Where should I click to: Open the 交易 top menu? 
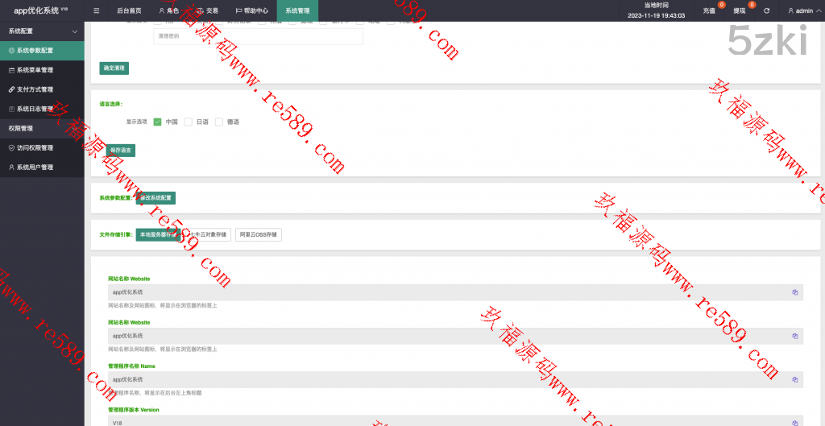[x=208, y=11]
